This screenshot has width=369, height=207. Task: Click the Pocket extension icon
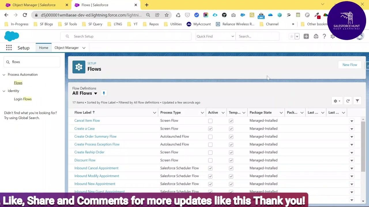tap(187, 15)
